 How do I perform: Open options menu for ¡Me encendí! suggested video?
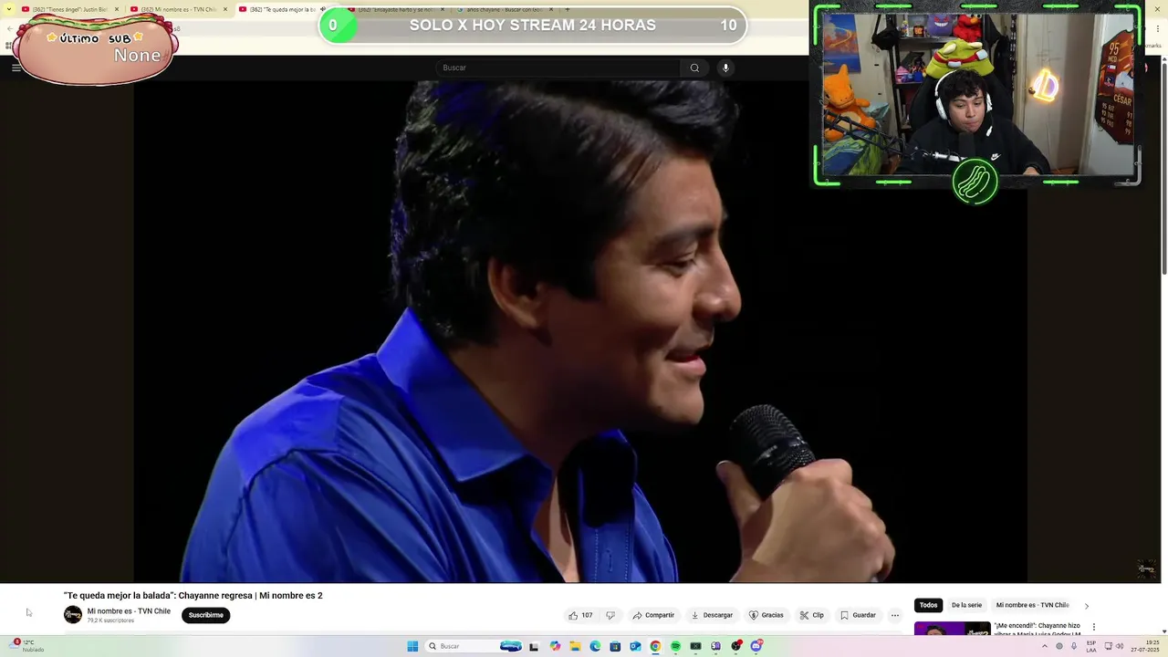1093,627
